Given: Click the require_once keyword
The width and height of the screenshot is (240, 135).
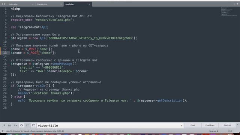Looking at the screenshot, I should [x=22, y=20].
